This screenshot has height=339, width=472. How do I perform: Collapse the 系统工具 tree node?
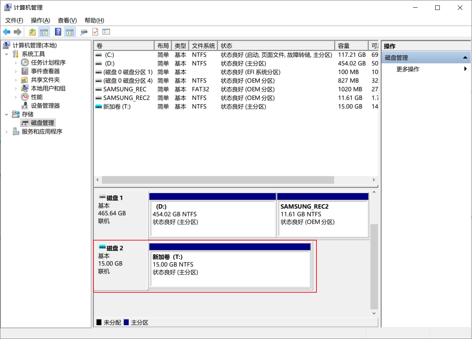pos(6,54)
